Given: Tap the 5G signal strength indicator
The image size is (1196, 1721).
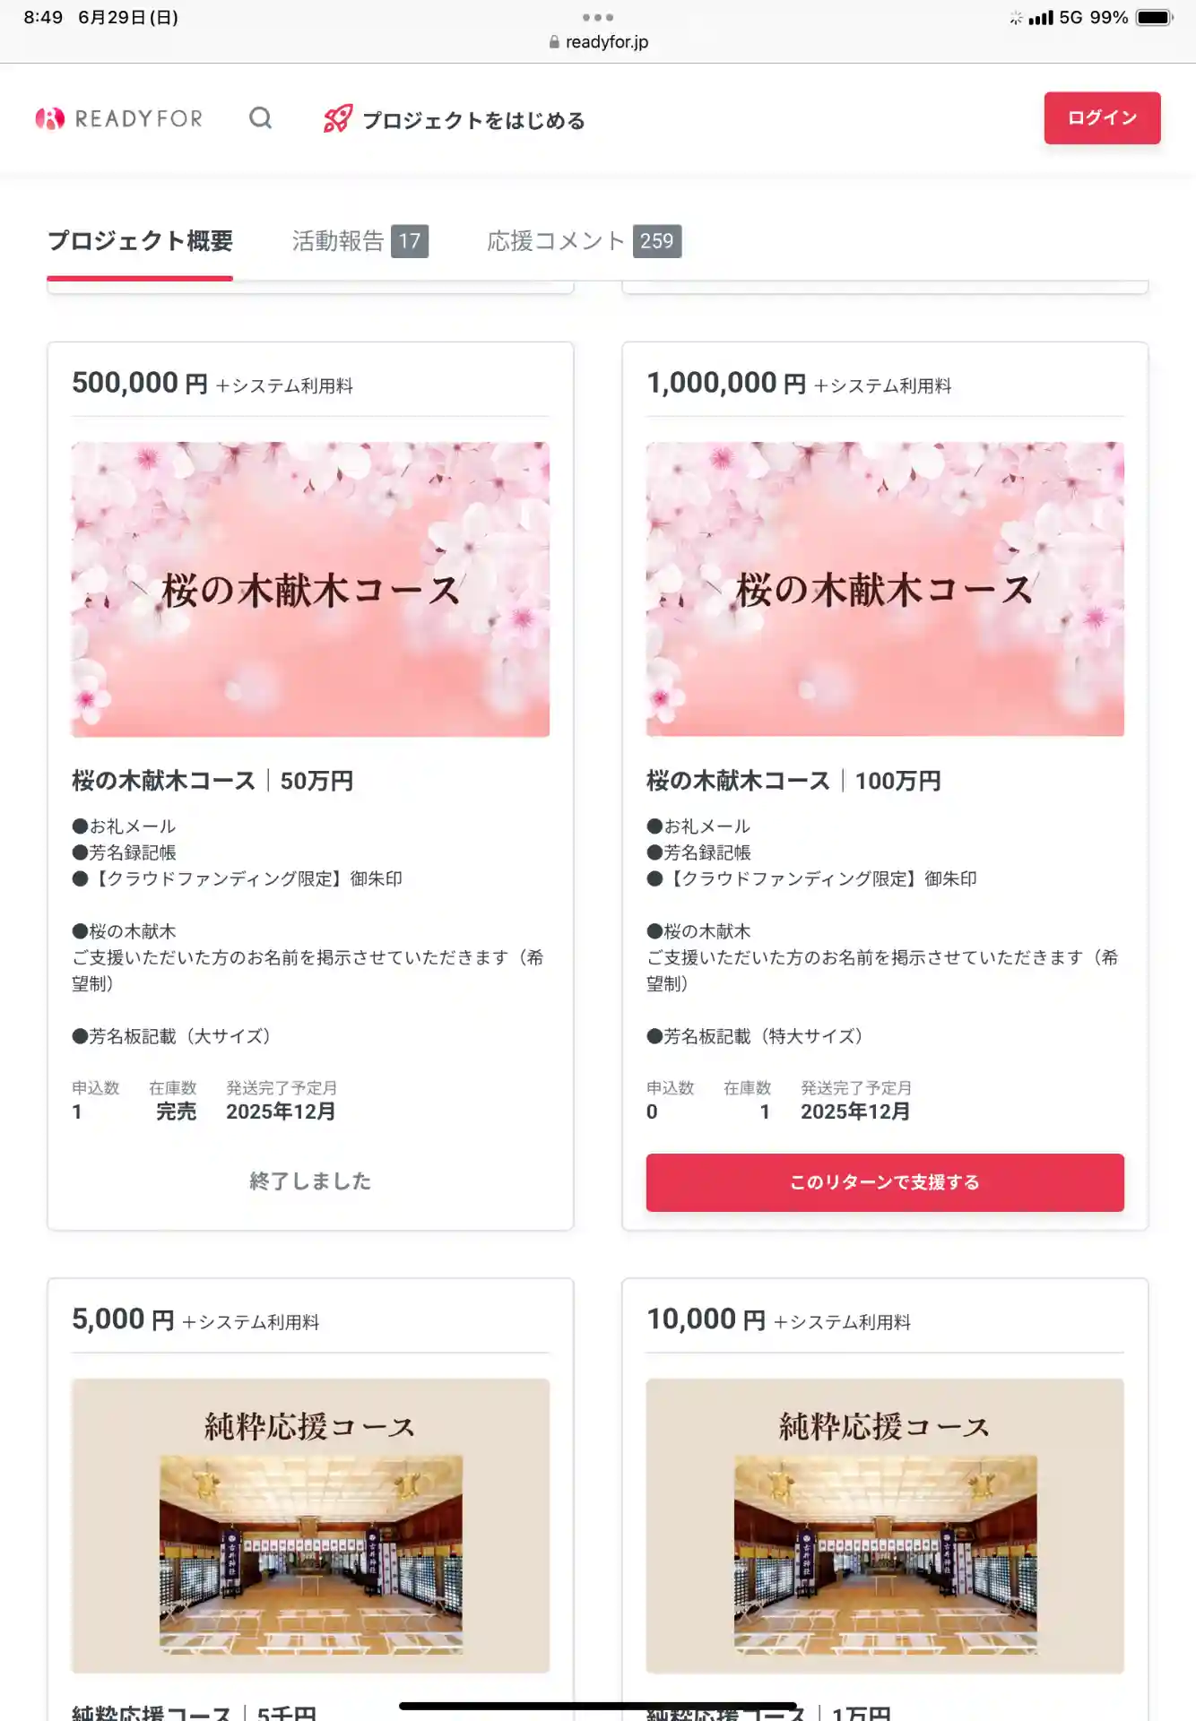Looking at the screenshot, I should pos(1041,17).
